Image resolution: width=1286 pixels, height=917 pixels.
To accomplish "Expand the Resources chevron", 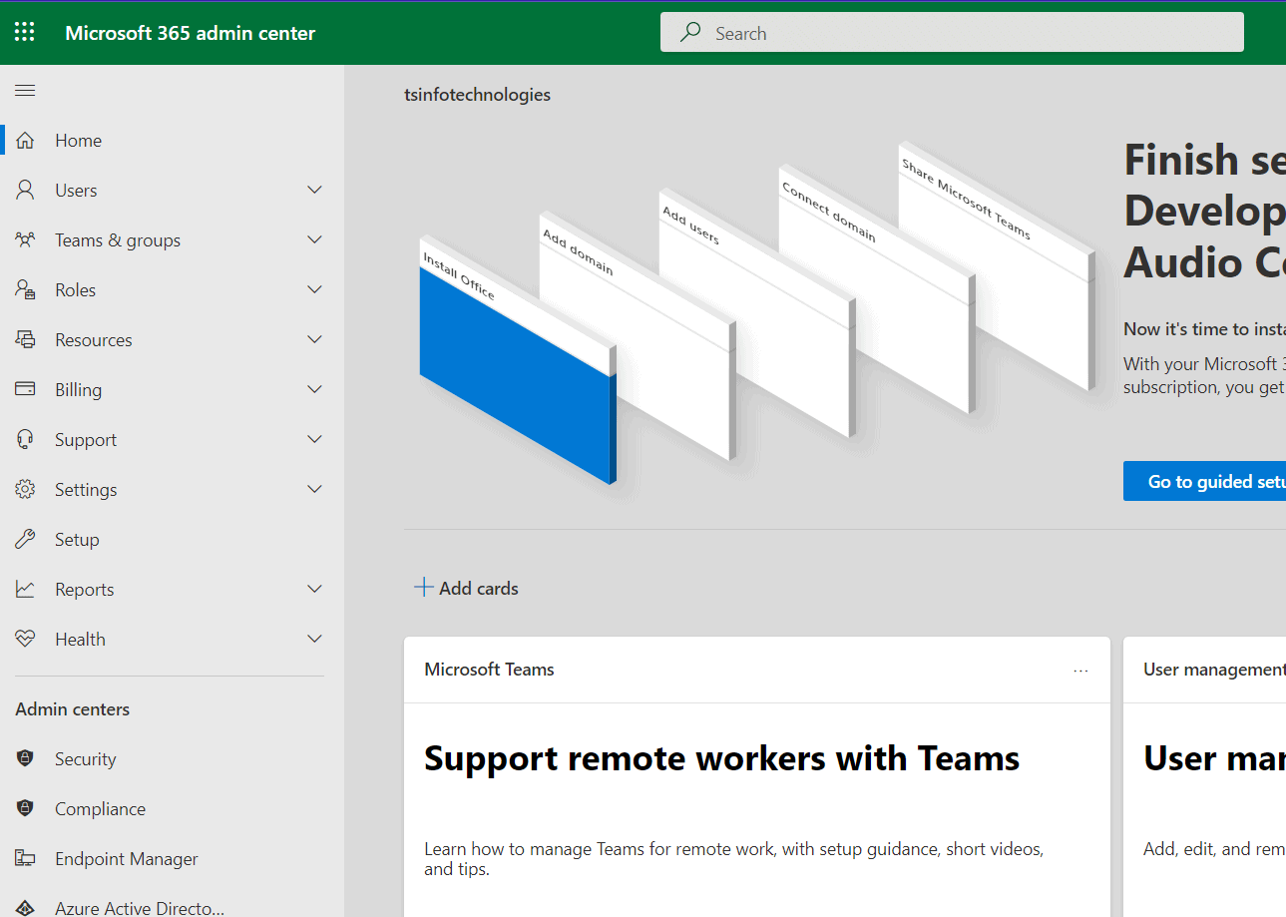I will [x=314, y=340].
